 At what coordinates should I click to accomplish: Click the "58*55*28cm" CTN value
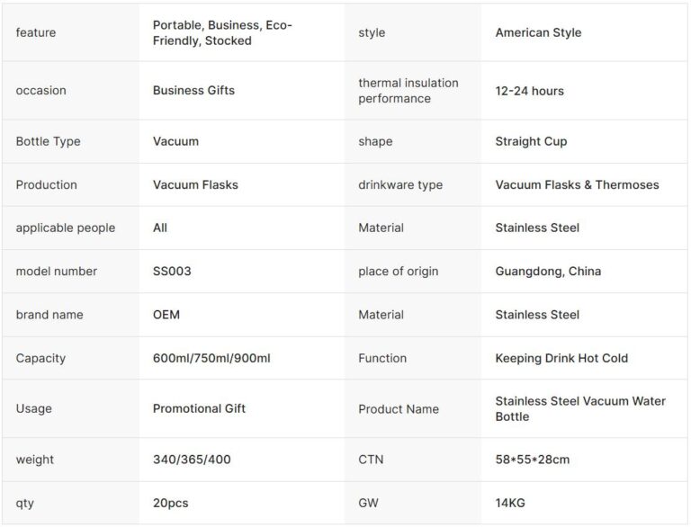tap(532, 460)
